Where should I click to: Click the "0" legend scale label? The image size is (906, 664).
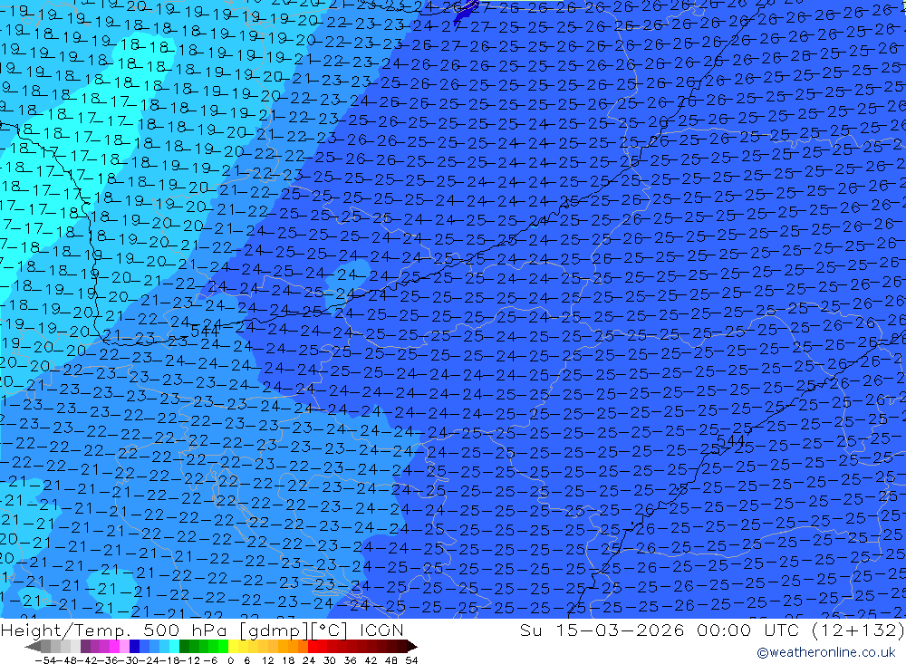(x=230, y=660)
